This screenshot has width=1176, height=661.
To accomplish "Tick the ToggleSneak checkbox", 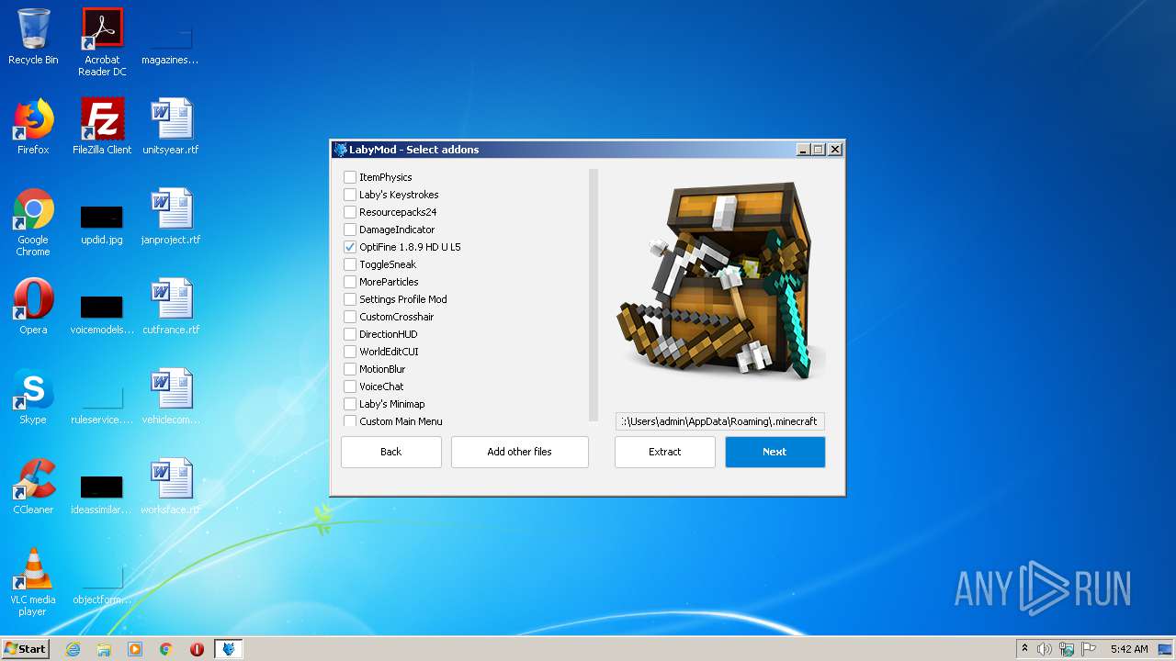I will [x=350, y=264].
